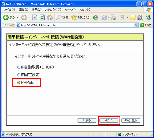This screenshot has height=138, width=154.
Task: Open the Messenger people icon
Action: coord(148,17)
